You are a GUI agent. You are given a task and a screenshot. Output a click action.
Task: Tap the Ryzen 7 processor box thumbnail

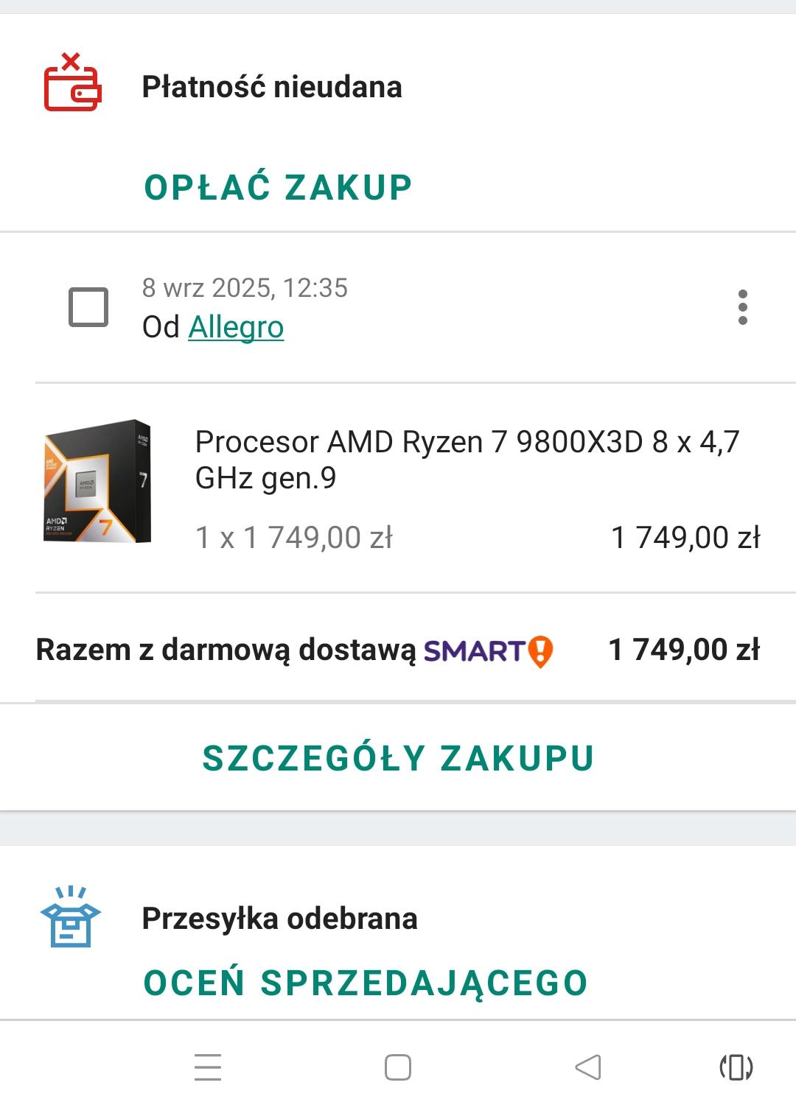tap(98, 481)
